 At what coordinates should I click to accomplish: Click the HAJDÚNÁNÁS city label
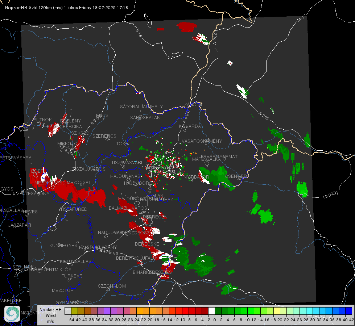click(x=125, y=176)
